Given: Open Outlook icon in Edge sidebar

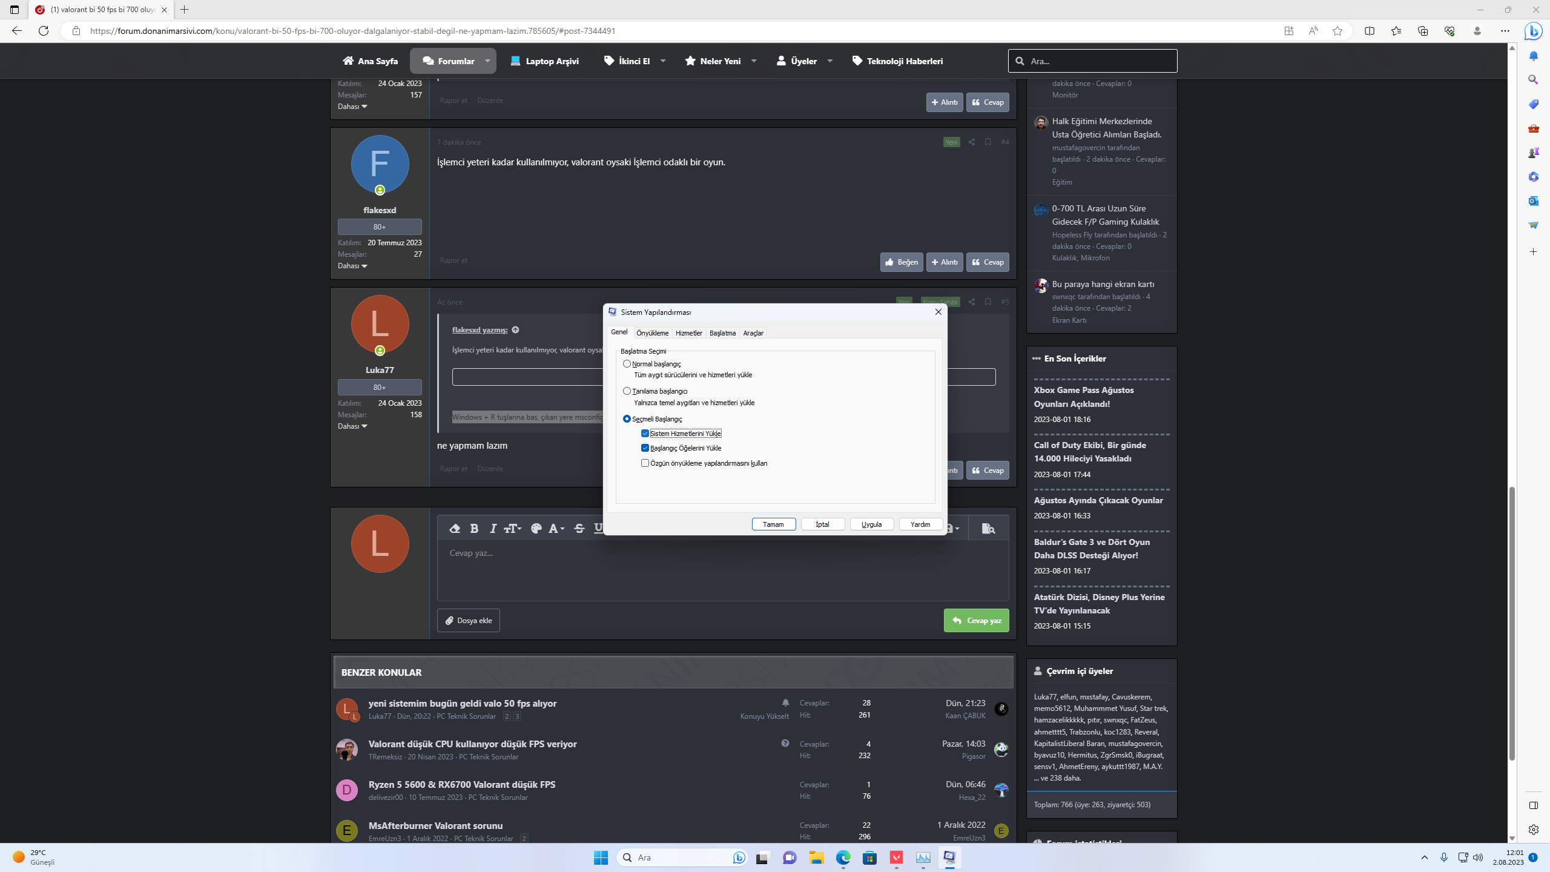Looking at the screenshot, I should click(x=1533, y=201).
